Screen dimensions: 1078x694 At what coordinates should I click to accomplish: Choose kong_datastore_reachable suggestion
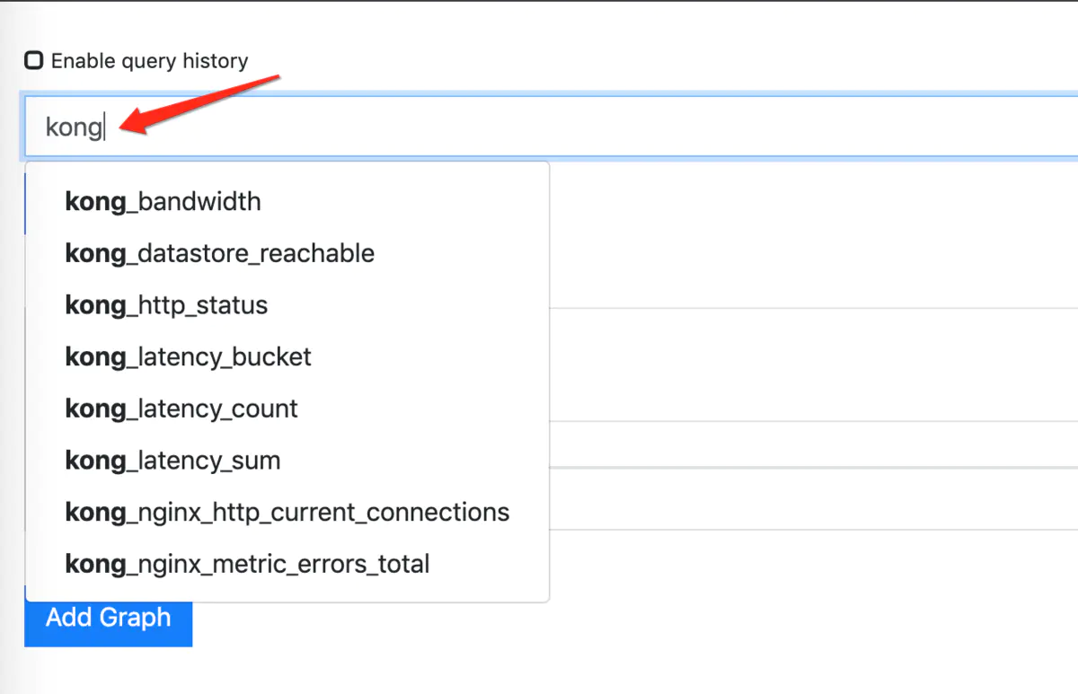point(287,253)
